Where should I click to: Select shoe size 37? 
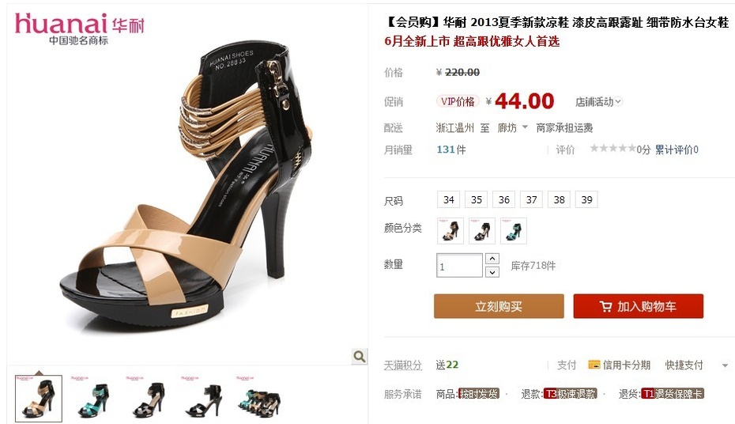pos(532,200)
